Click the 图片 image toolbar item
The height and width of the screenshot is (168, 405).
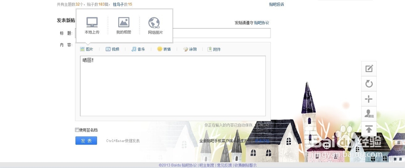(87, 49)
